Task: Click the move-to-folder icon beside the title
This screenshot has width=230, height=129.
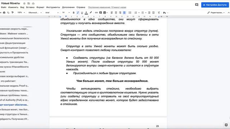Action: click(x=29, y=3)
